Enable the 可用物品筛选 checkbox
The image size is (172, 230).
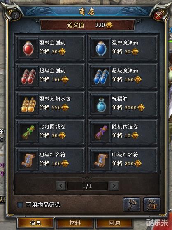point(20,205)
